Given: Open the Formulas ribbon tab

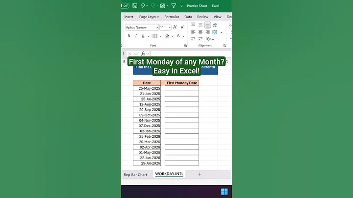Looking at the screenshot, I should click(172, 17).
